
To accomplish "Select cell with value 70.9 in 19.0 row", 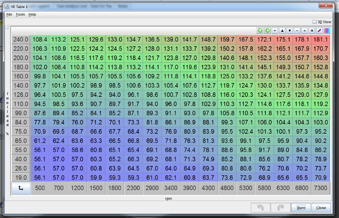I will click(321, 178).
